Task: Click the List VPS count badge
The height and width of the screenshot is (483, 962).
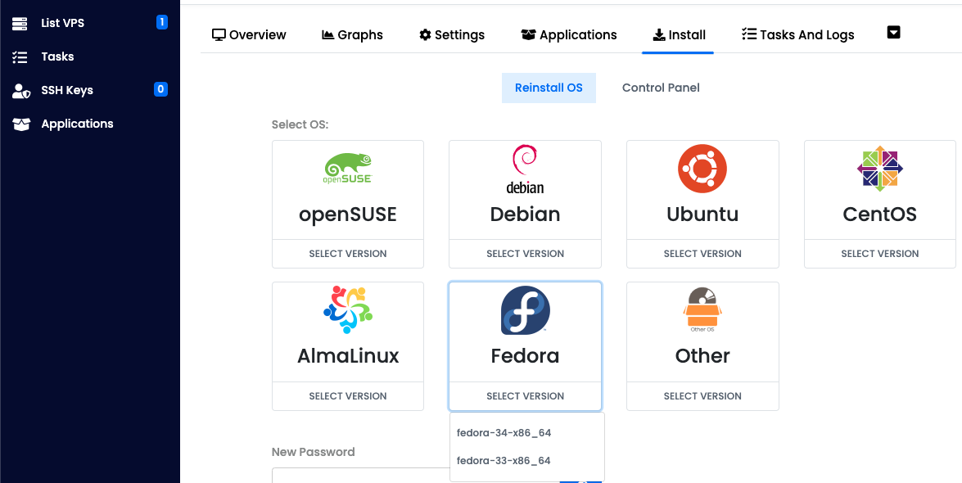Action: coord(162,23)
